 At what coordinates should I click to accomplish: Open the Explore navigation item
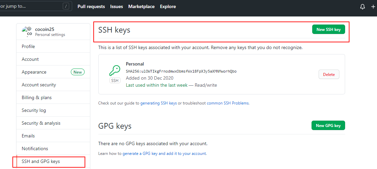168,6
